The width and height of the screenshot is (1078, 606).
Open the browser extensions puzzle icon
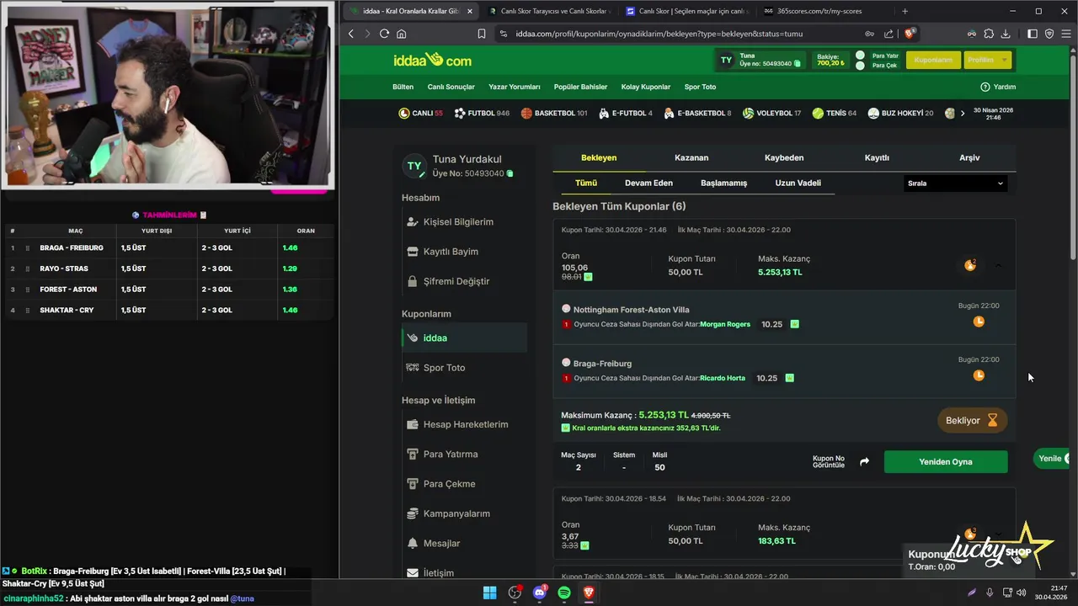tap(990, 34)
